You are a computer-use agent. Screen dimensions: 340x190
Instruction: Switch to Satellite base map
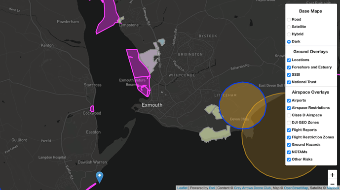(289, 27)
